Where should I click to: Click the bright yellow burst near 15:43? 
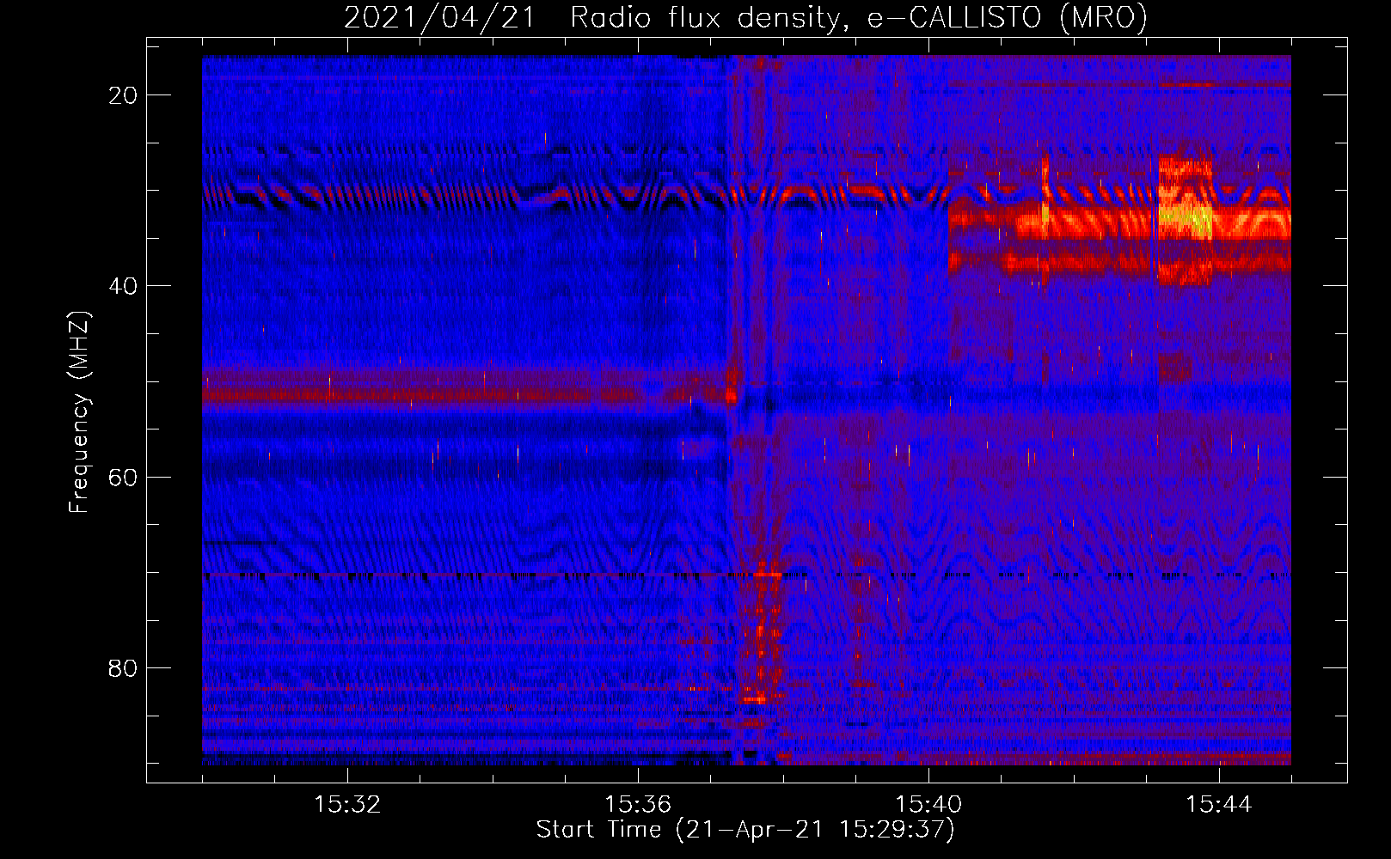(1185, 219)
